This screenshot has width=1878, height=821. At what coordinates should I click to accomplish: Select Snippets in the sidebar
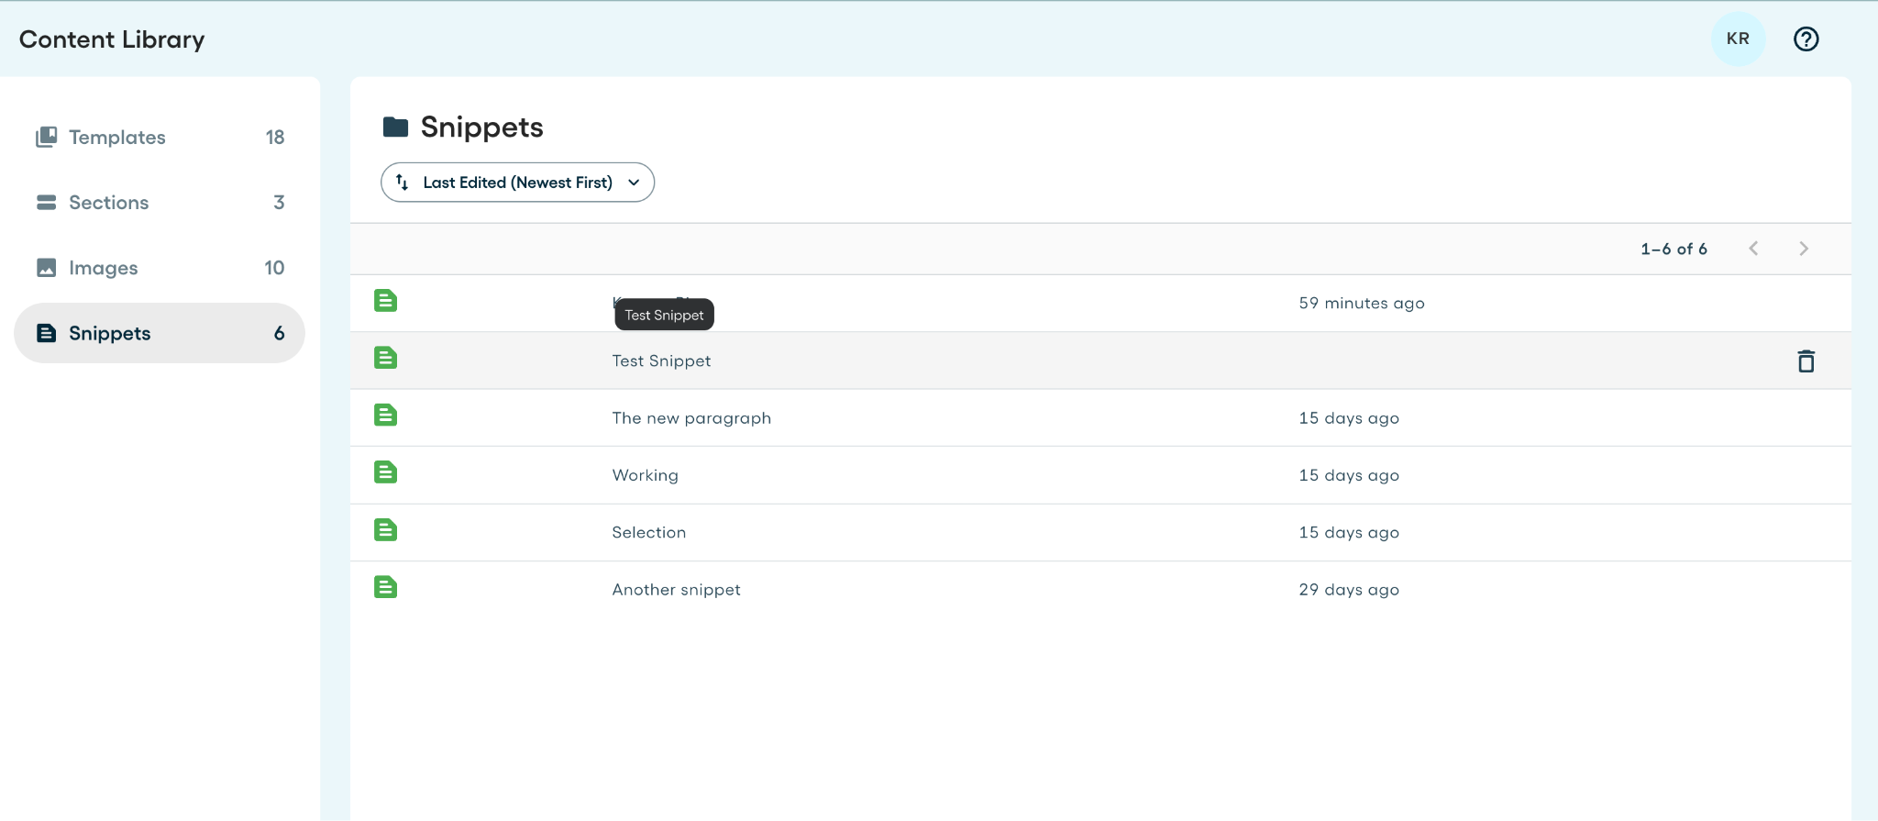160,333
